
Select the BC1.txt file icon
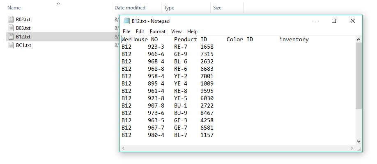point(11,45)
